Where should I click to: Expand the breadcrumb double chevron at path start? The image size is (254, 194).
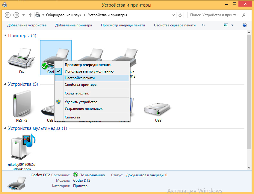point(43,15)
